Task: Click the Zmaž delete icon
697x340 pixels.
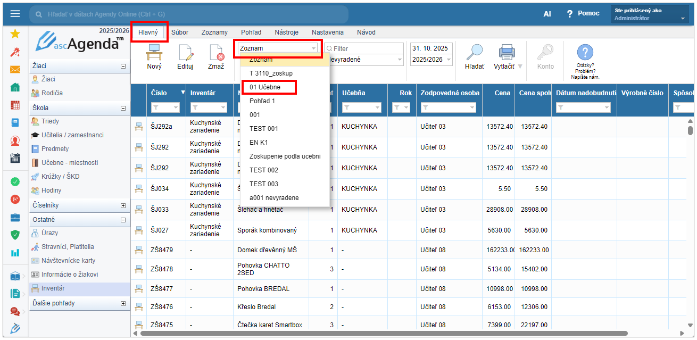Action: [x=216, y=52]
